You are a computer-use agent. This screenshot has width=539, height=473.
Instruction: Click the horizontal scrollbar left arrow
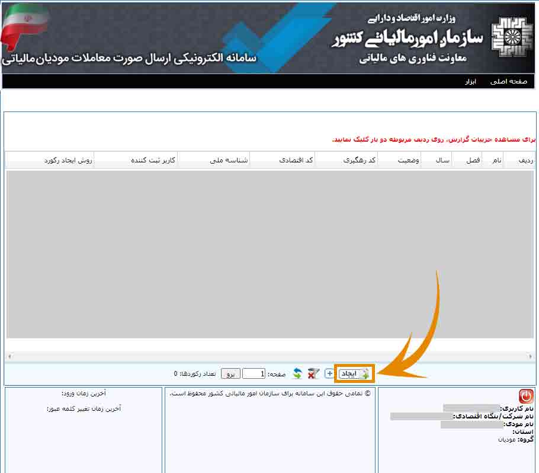9,356
